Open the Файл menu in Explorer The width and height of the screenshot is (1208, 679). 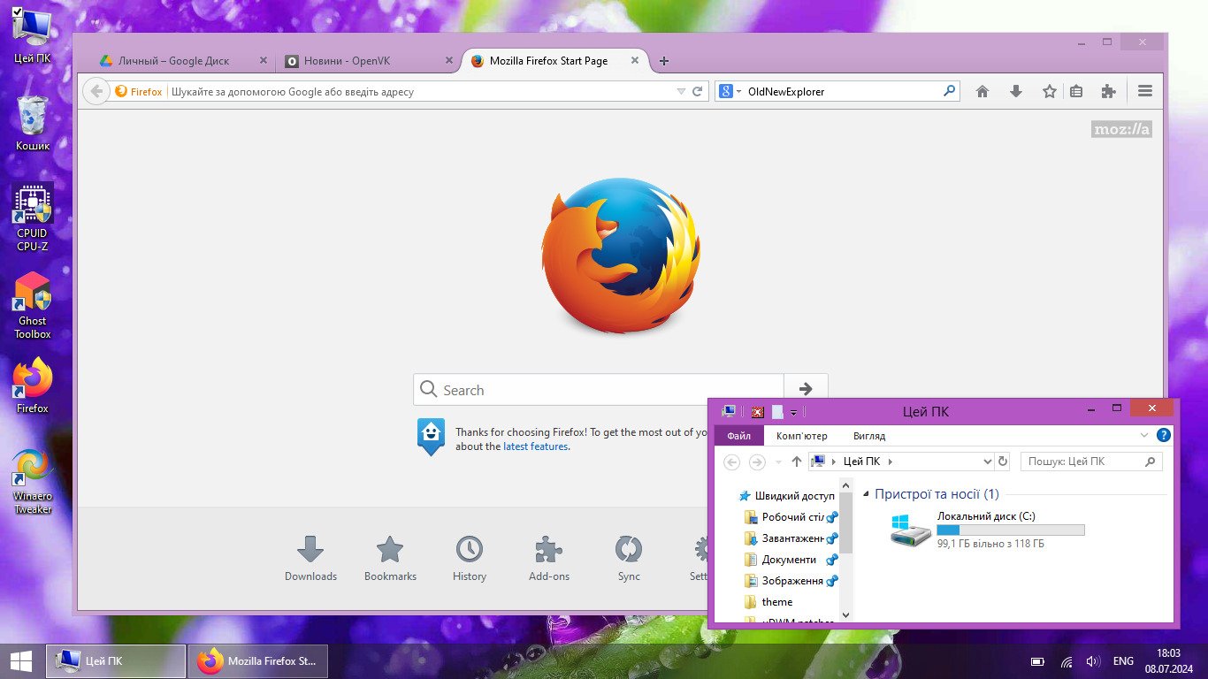[738, 436]
